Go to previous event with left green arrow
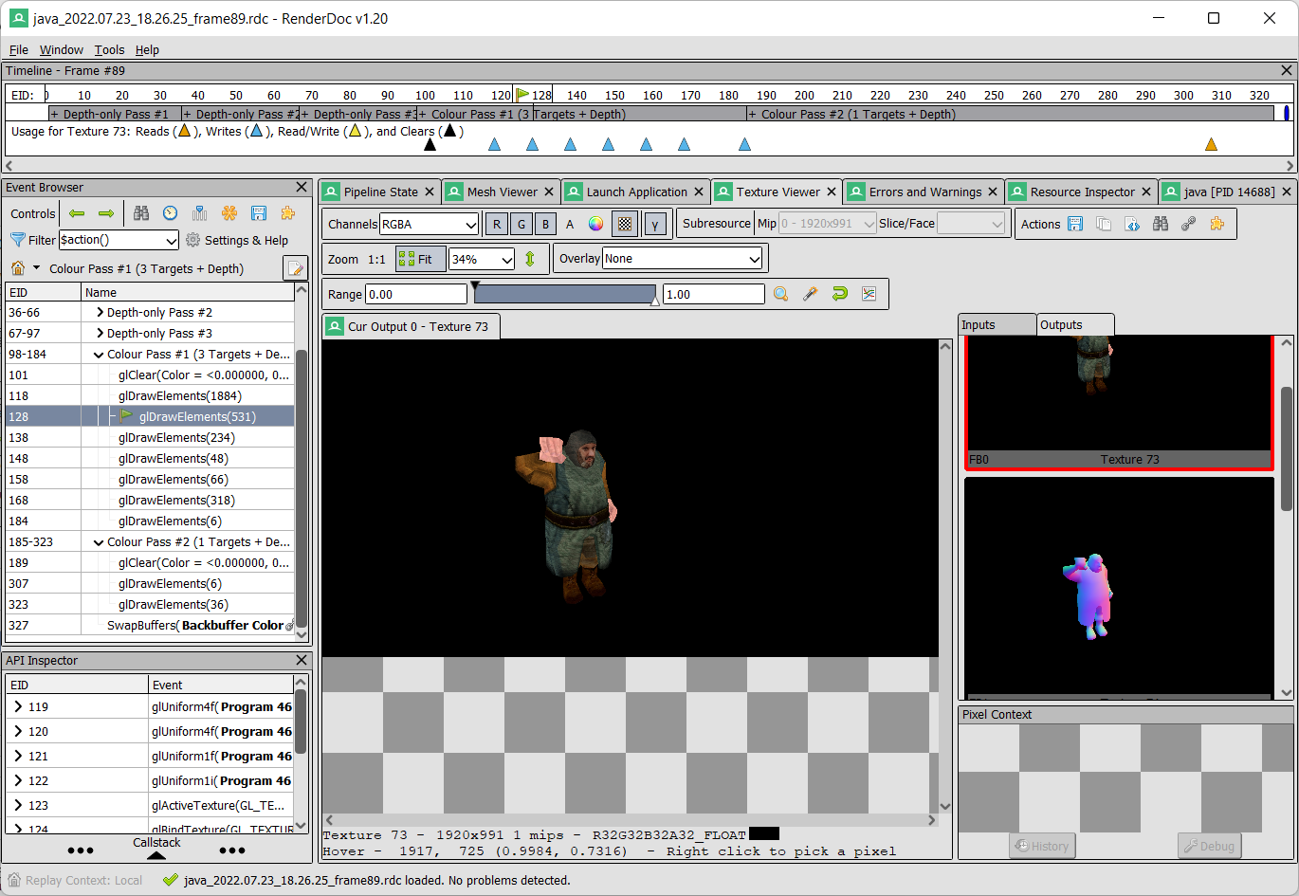The height and width of the screenshot is (896, 1299). pos(77,213)
